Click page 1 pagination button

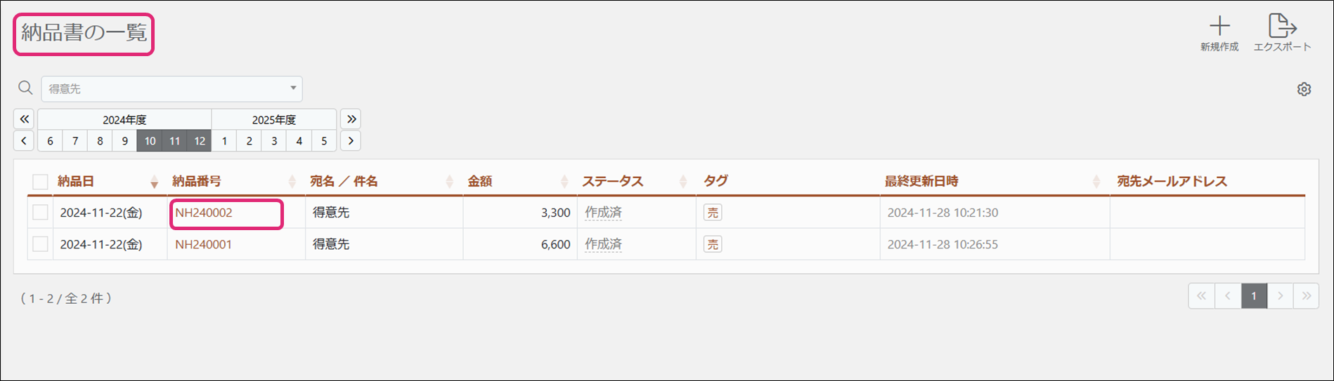tap(1254, 296)
